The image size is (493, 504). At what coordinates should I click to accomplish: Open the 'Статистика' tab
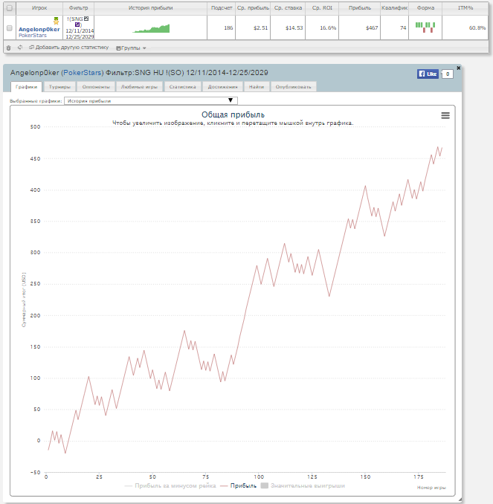(182, 87)
